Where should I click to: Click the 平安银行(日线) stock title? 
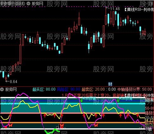click(x=13, y=3)
